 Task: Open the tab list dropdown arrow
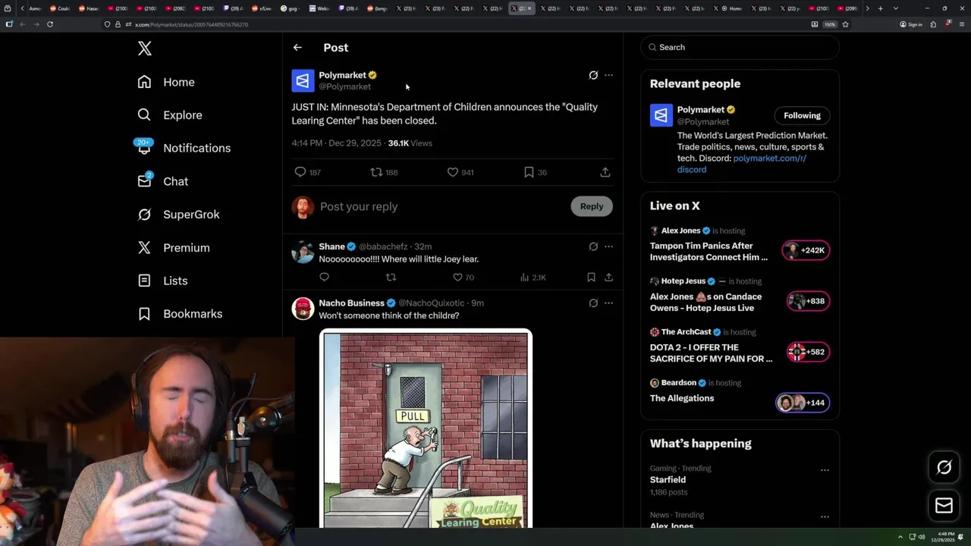coord(896,8)
